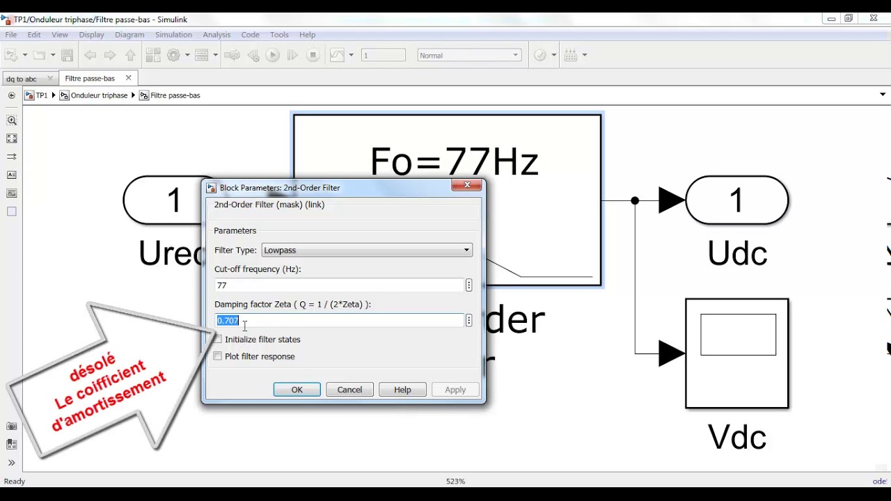Click the Annotation text tool icon
891x501 pixels.
pyautogui.click(x=12, y=175)
